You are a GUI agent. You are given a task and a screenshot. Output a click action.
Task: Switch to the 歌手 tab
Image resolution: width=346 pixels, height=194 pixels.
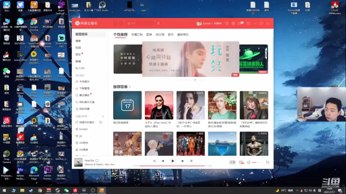point(170,34)
